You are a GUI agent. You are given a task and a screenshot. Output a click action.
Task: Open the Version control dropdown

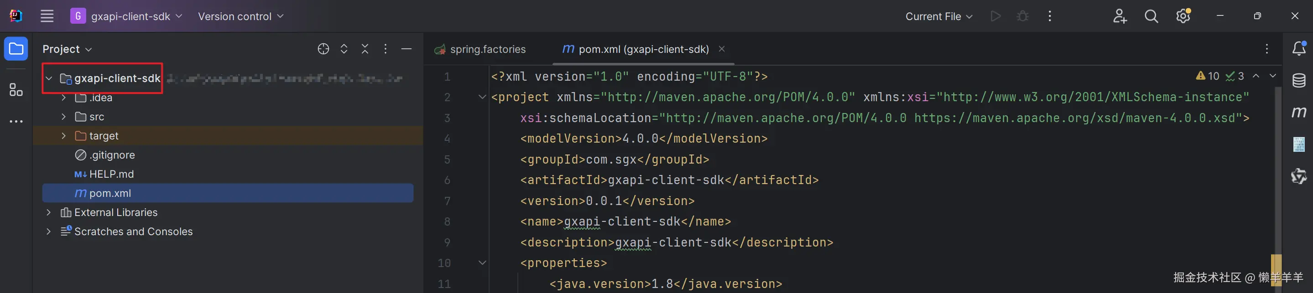pos(240,16)
